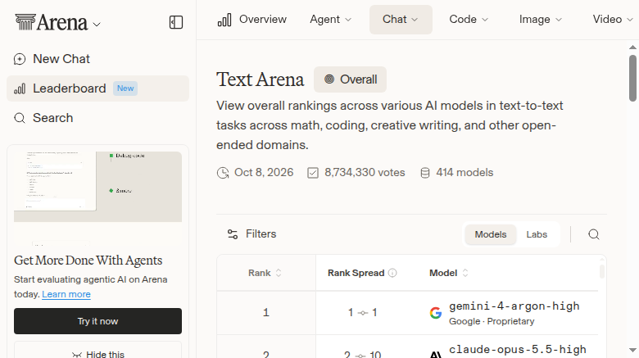Screen dimensions: 639x358
Task: Open the Filters sliders icon
Action: click(x=233, y=234)
